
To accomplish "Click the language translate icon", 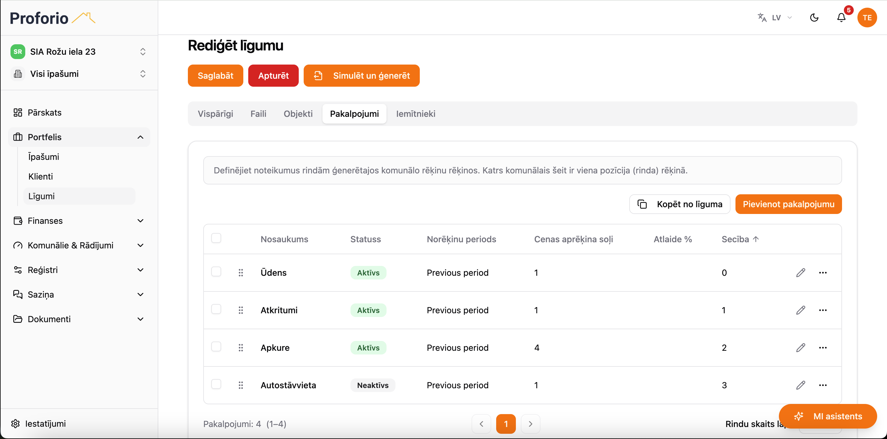I will coord(762,18).
